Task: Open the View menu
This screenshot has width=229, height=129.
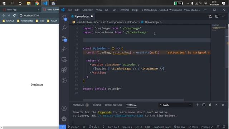Action: [99, 10]
